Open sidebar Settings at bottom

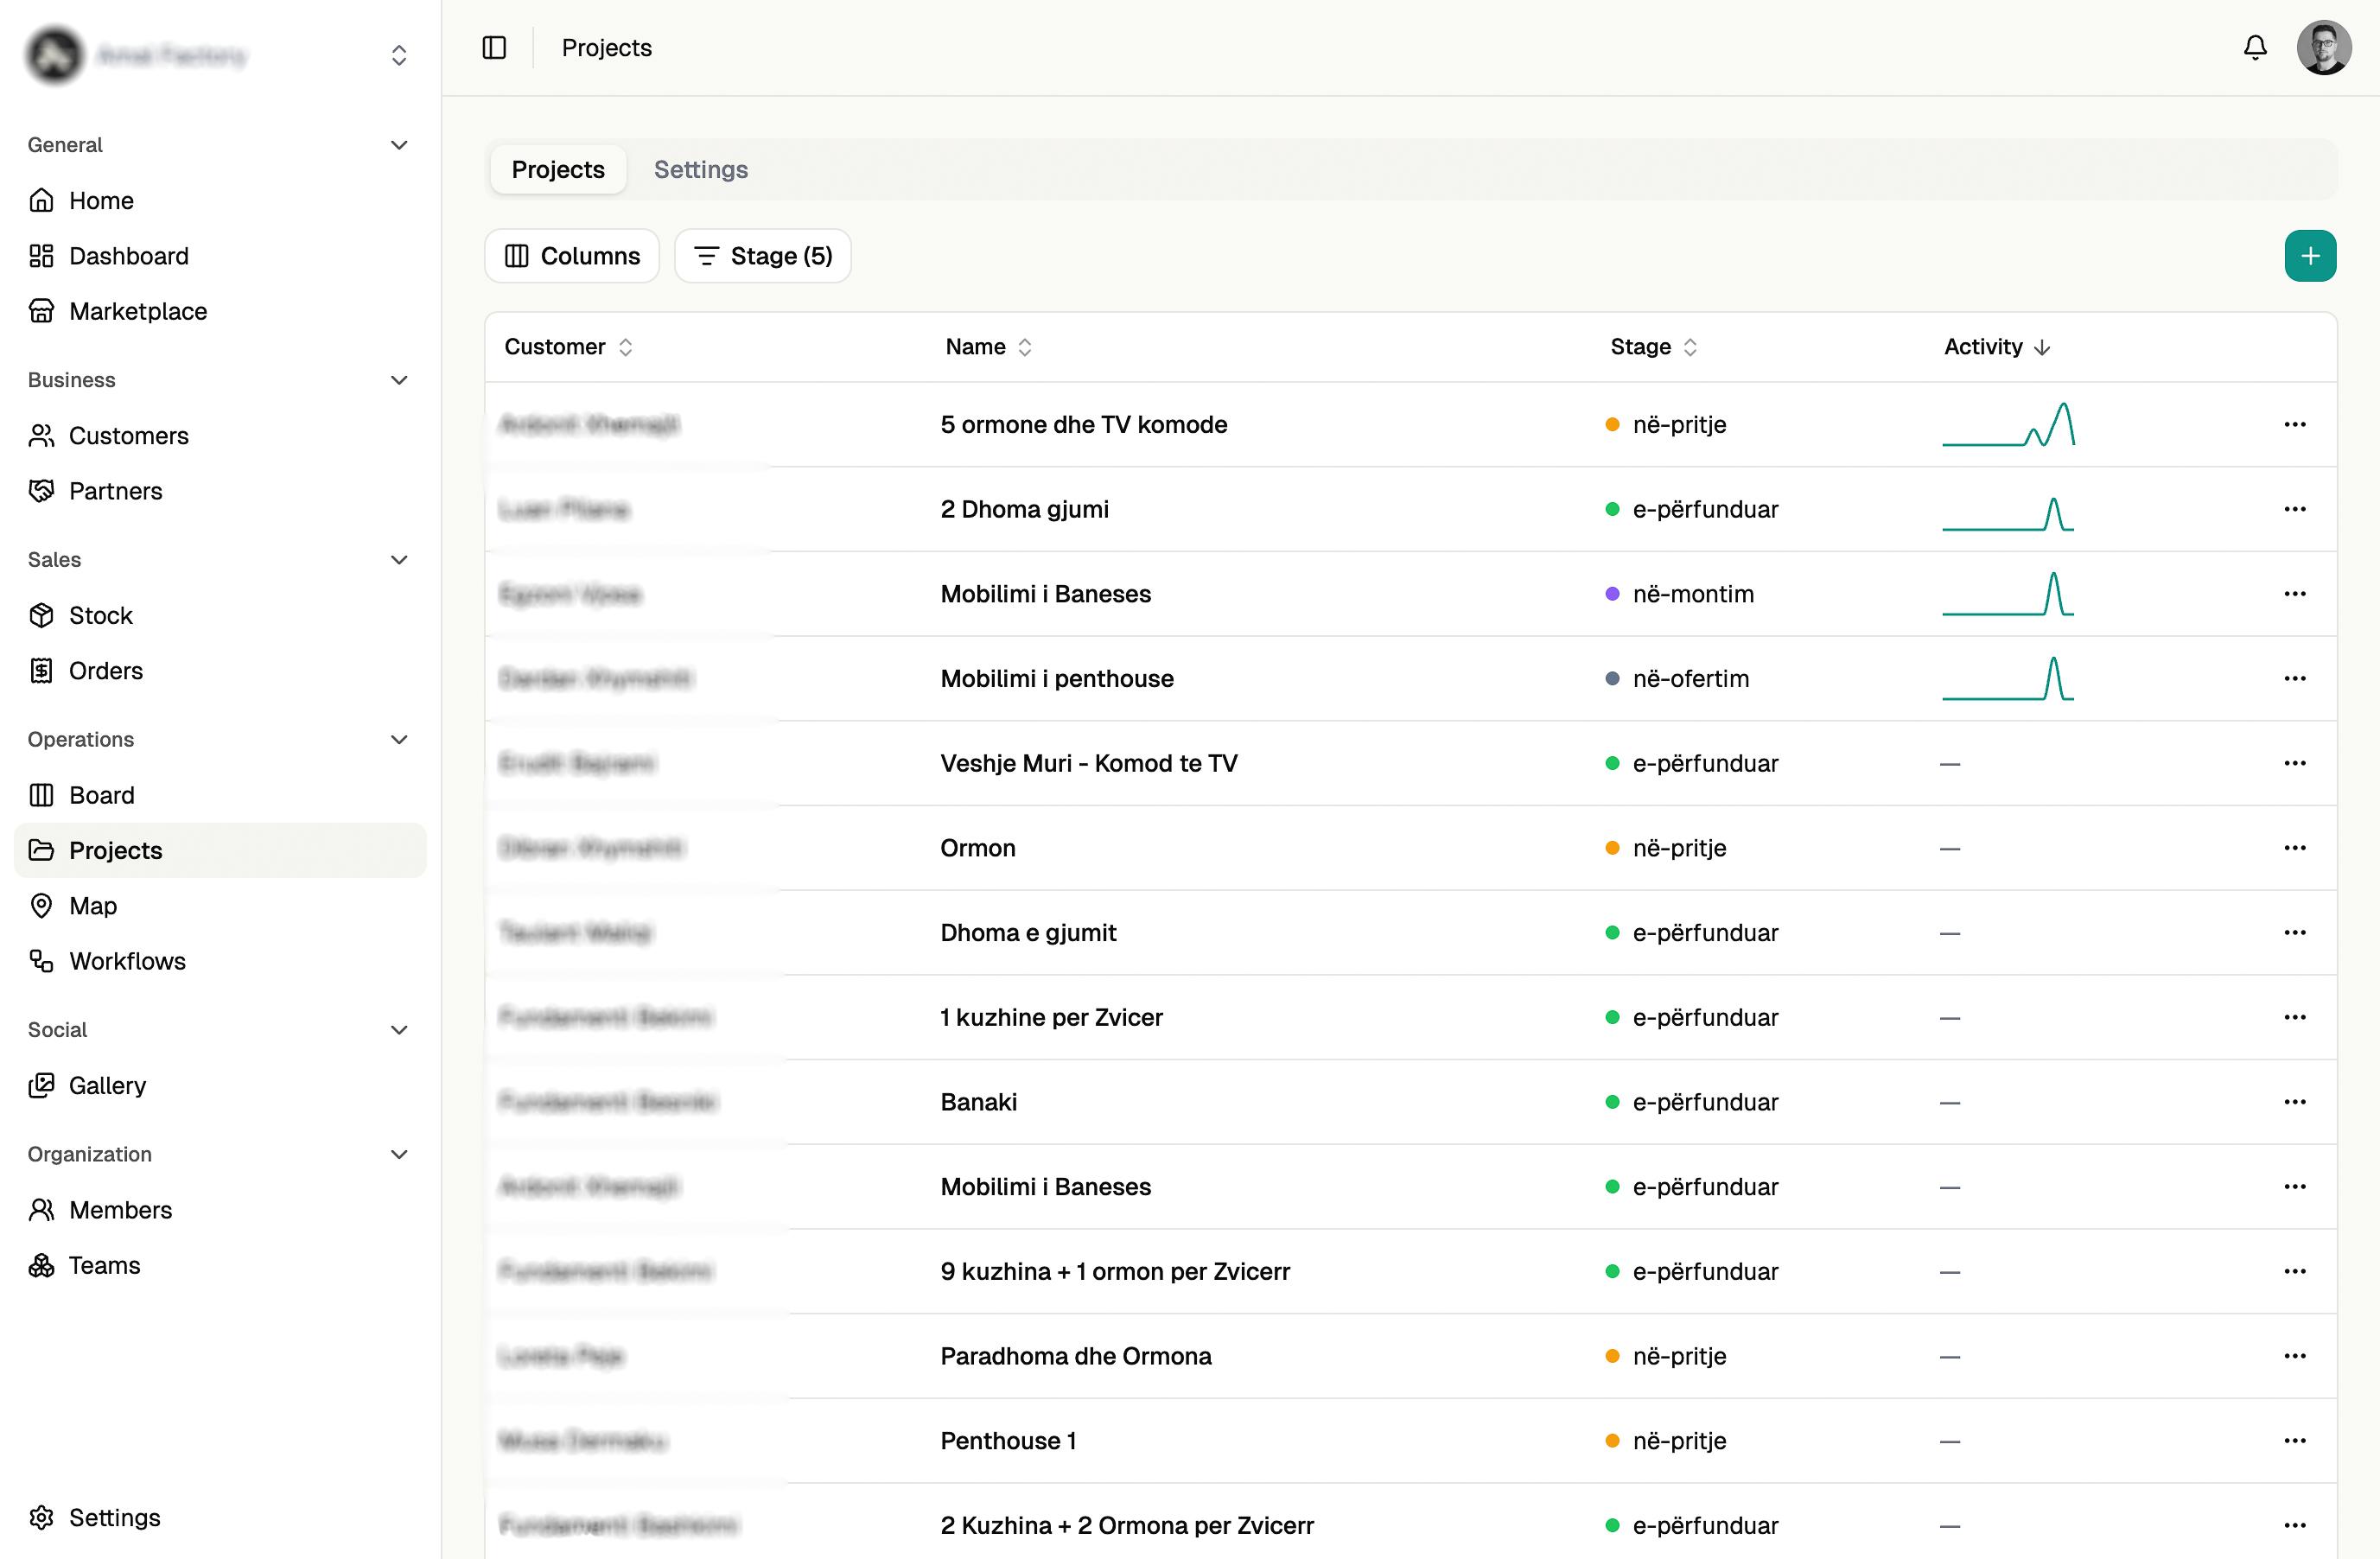(x=220, y=1518)
